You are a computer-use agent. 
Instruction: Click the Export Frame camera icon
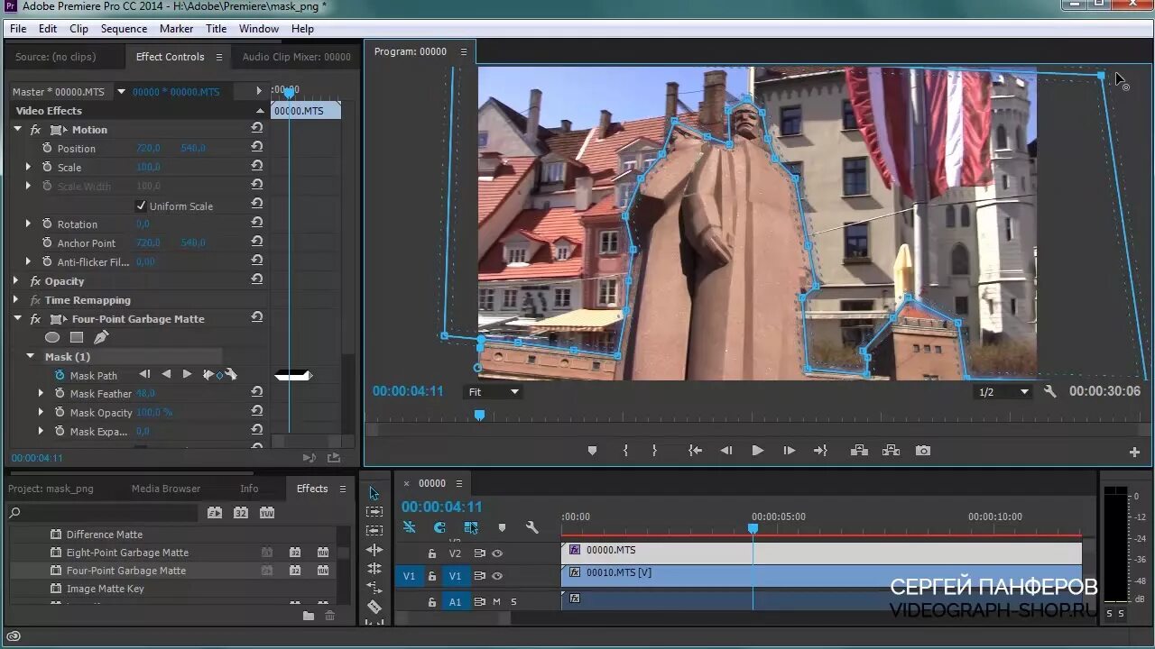pos(922,451)
